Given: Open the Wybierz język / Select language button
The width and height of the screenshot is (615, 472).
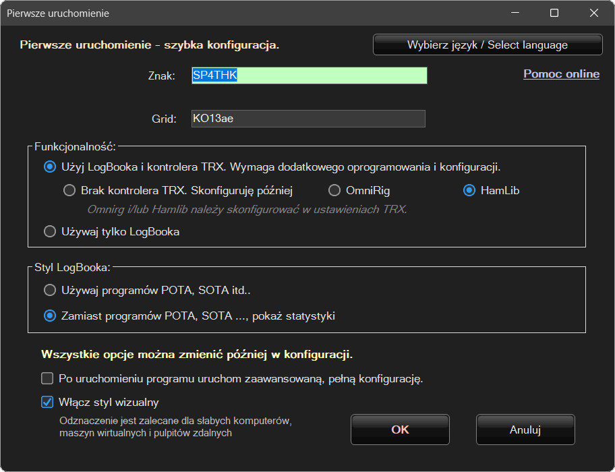Looking at the screenshot, I should pyautogui.click(x=487, y=45).
